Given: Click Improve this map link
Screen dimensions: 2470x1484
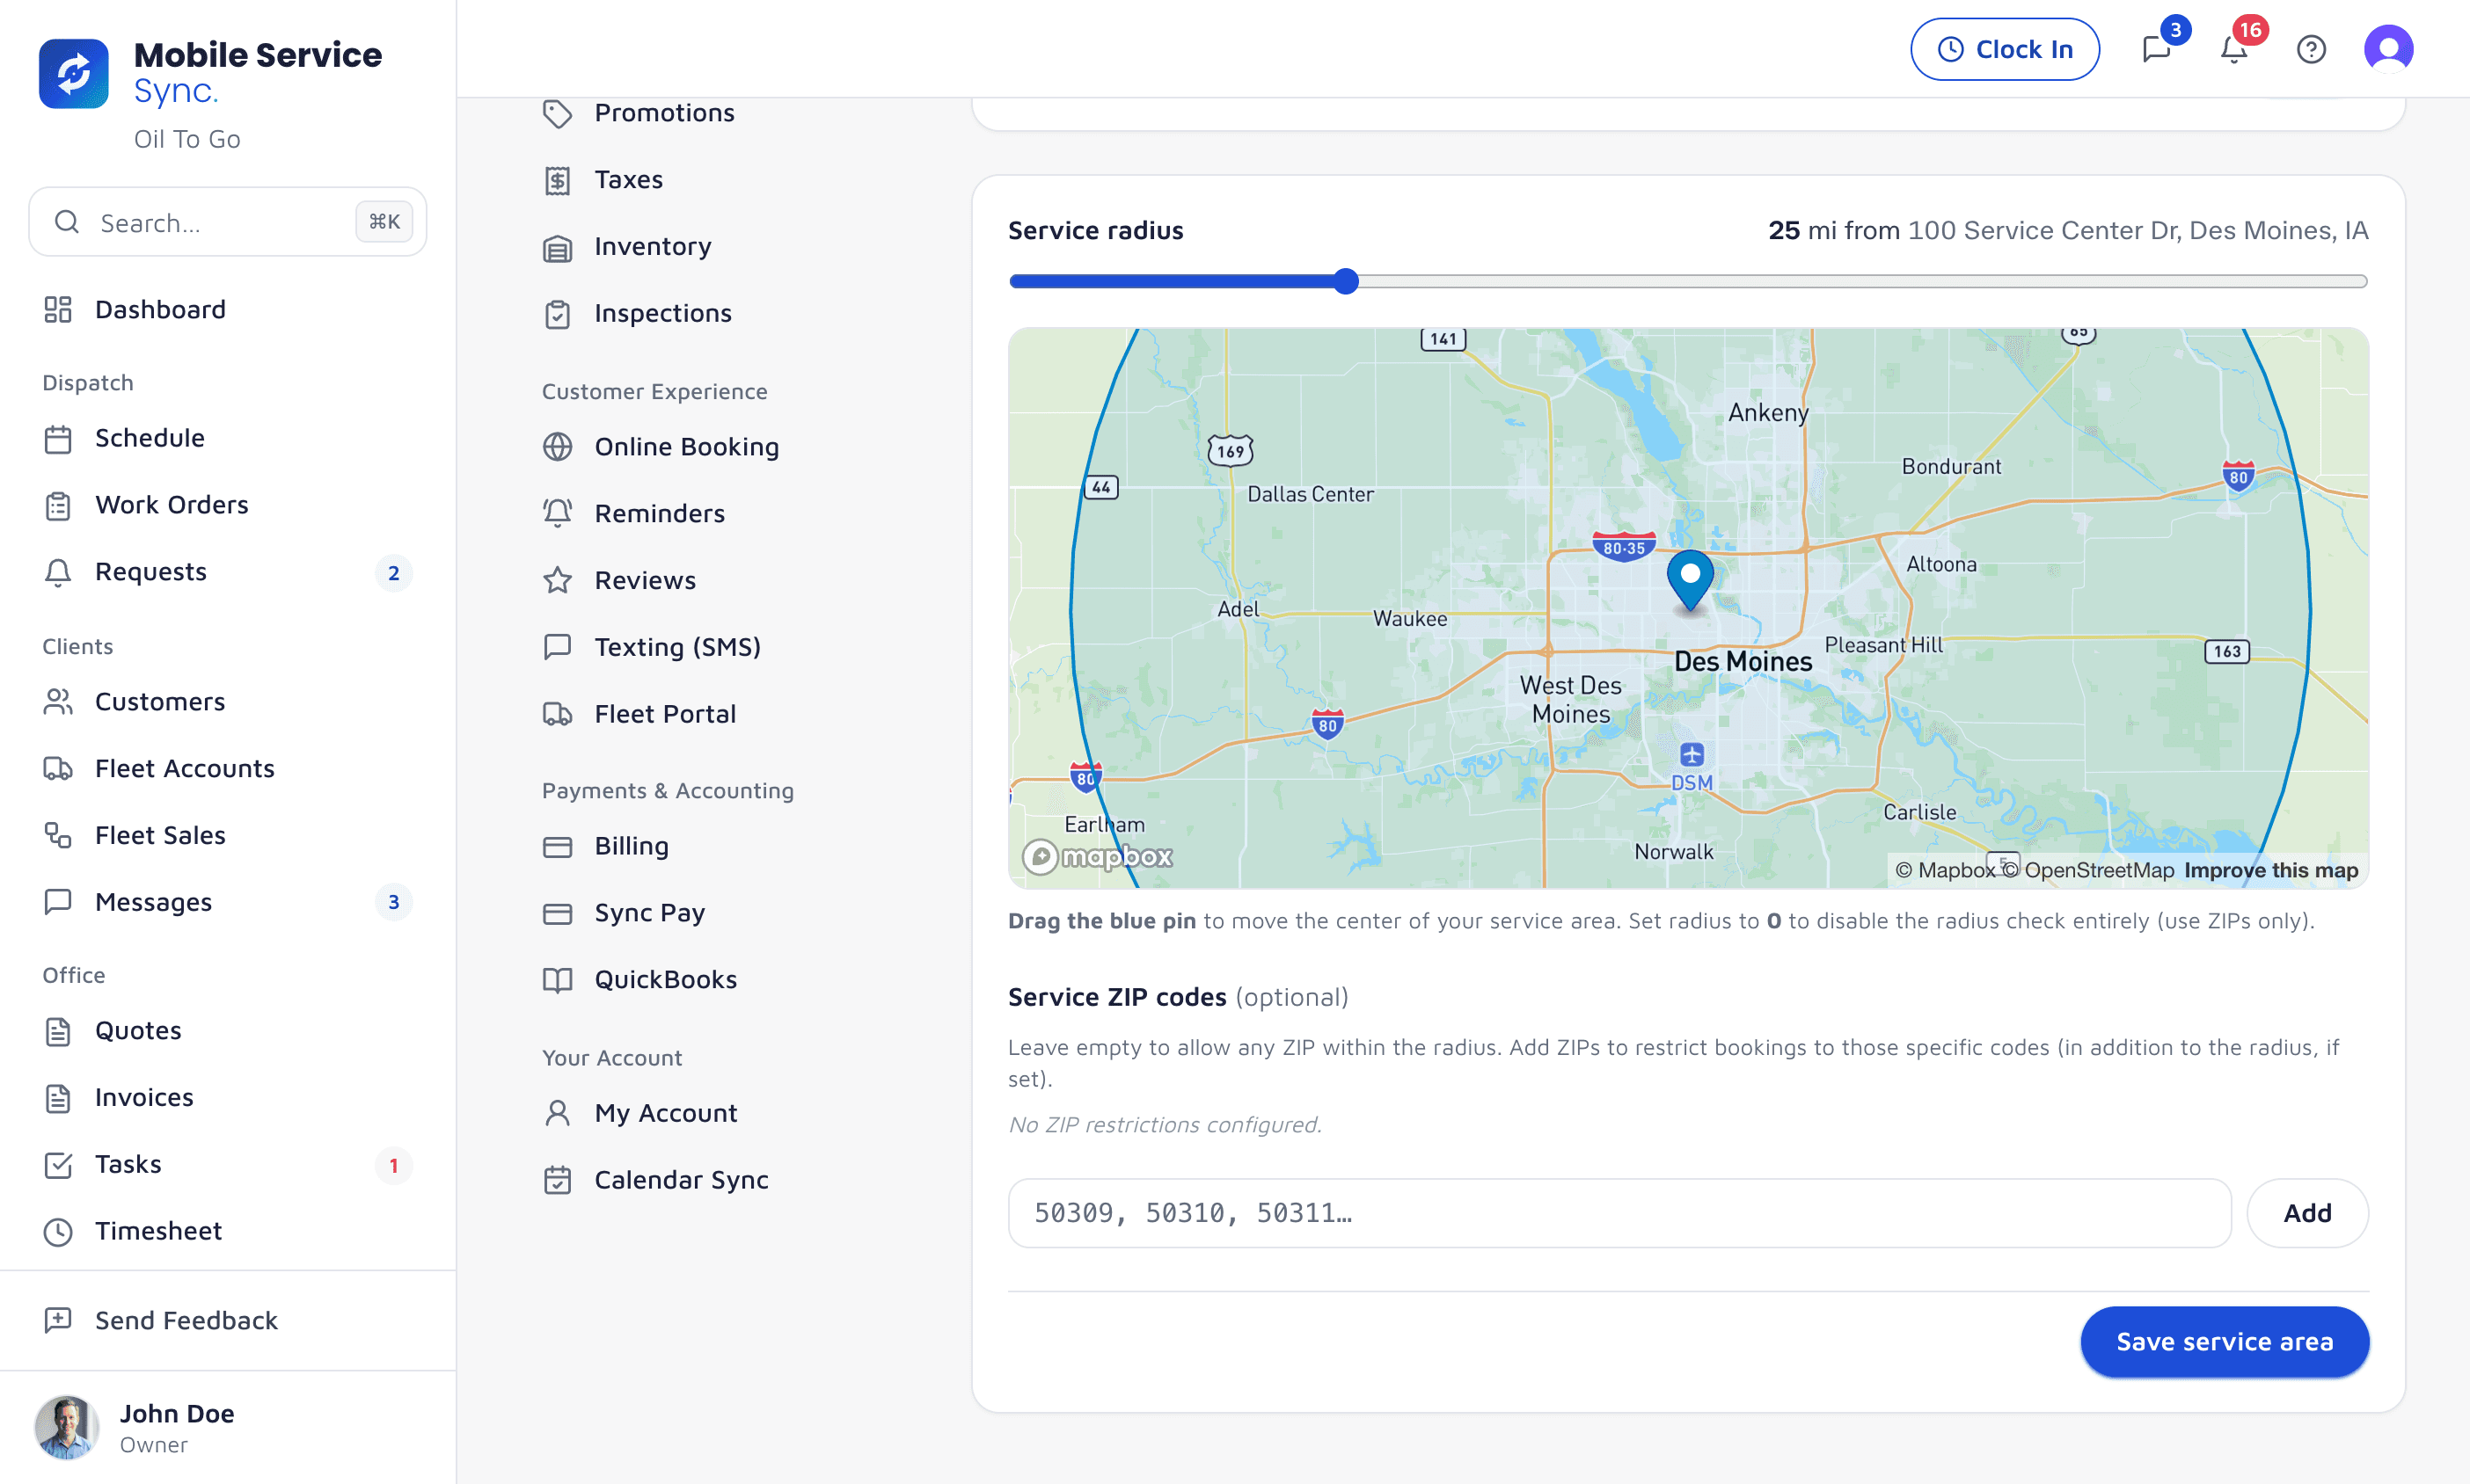Looking at the screenshot, I should click(2270, 870).
